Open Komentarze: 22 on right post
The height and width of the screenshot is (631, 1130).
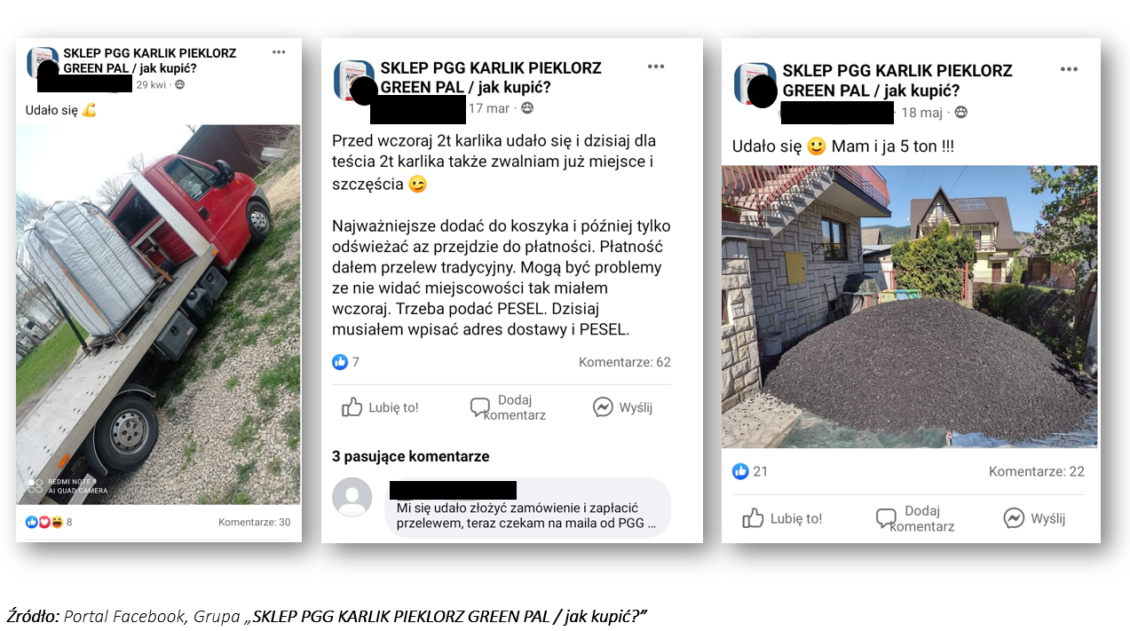coord(1037,471)
